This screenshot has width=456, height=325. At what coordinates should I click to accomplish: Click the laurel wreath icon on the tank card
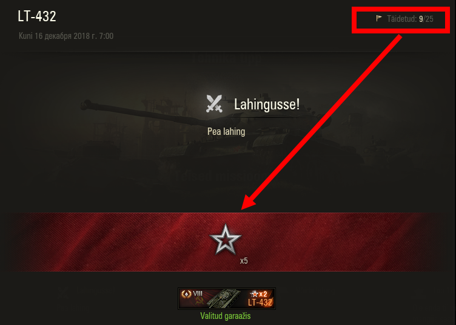186,293
